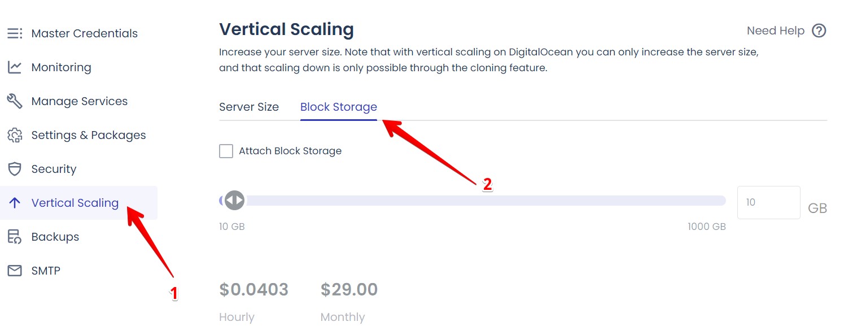Click the GB size input field
Image resolution: width=844 pixels, height=326 pixels.
768,202
